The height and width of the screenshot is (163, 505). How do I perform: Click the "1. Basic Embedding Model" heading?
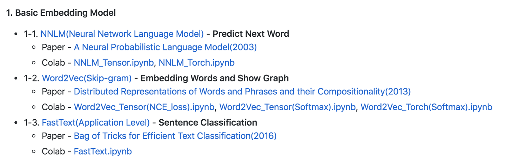61,13
